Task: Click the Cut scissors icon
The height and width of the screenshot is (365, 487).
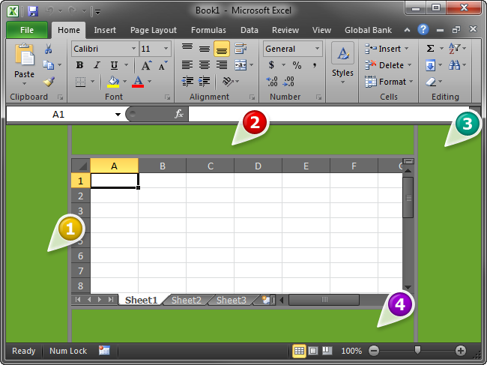Action: (x=48, y=49)
